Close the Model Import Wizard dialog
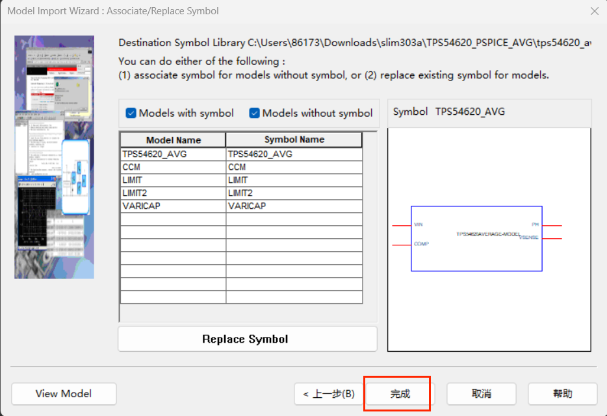Image resolution: width=607 pixels, height=416 pixels. tap(595, 11)
